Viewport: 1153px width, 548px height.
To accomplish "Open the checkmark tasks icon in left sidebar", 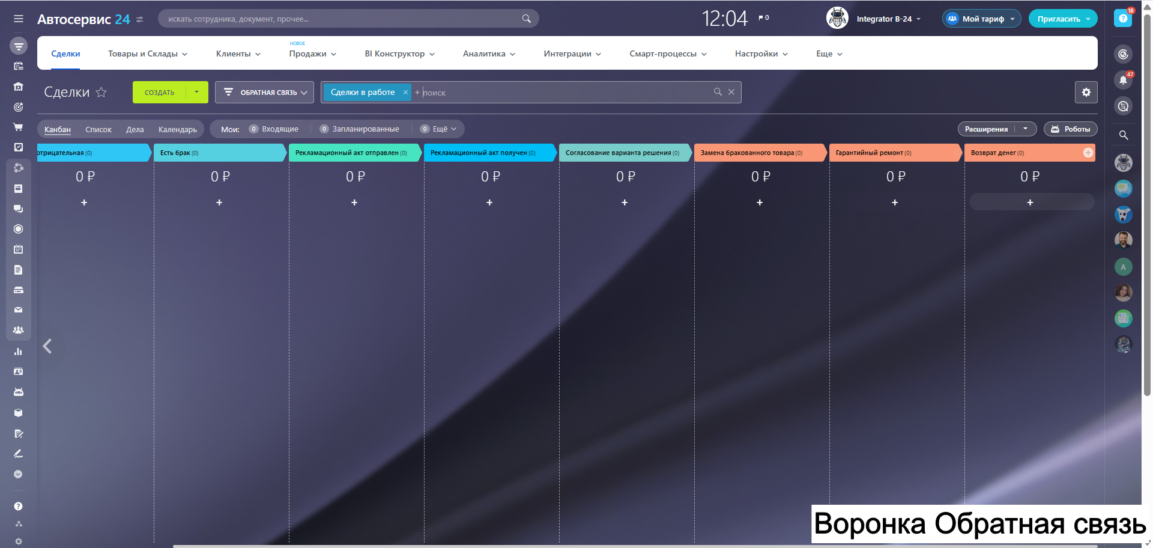I will click(19, 147).
